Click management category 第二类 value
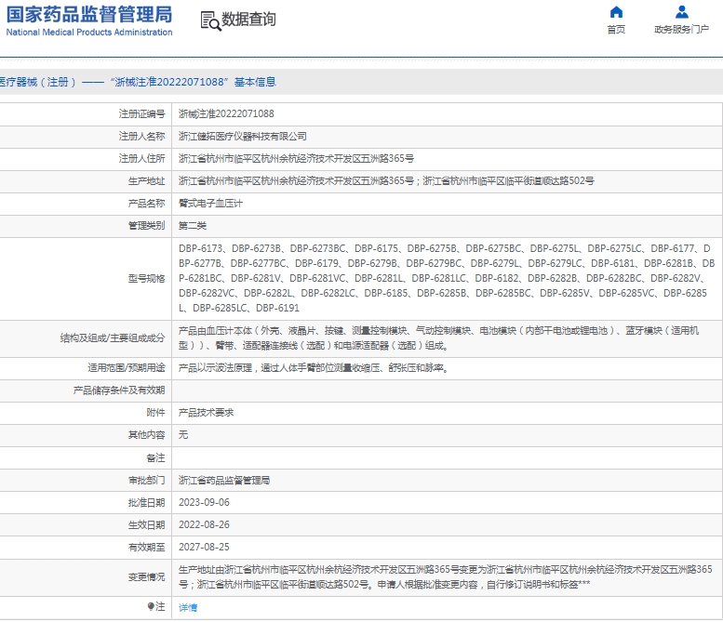The width and height of the screenshot is (723, 622). [193, 226]
